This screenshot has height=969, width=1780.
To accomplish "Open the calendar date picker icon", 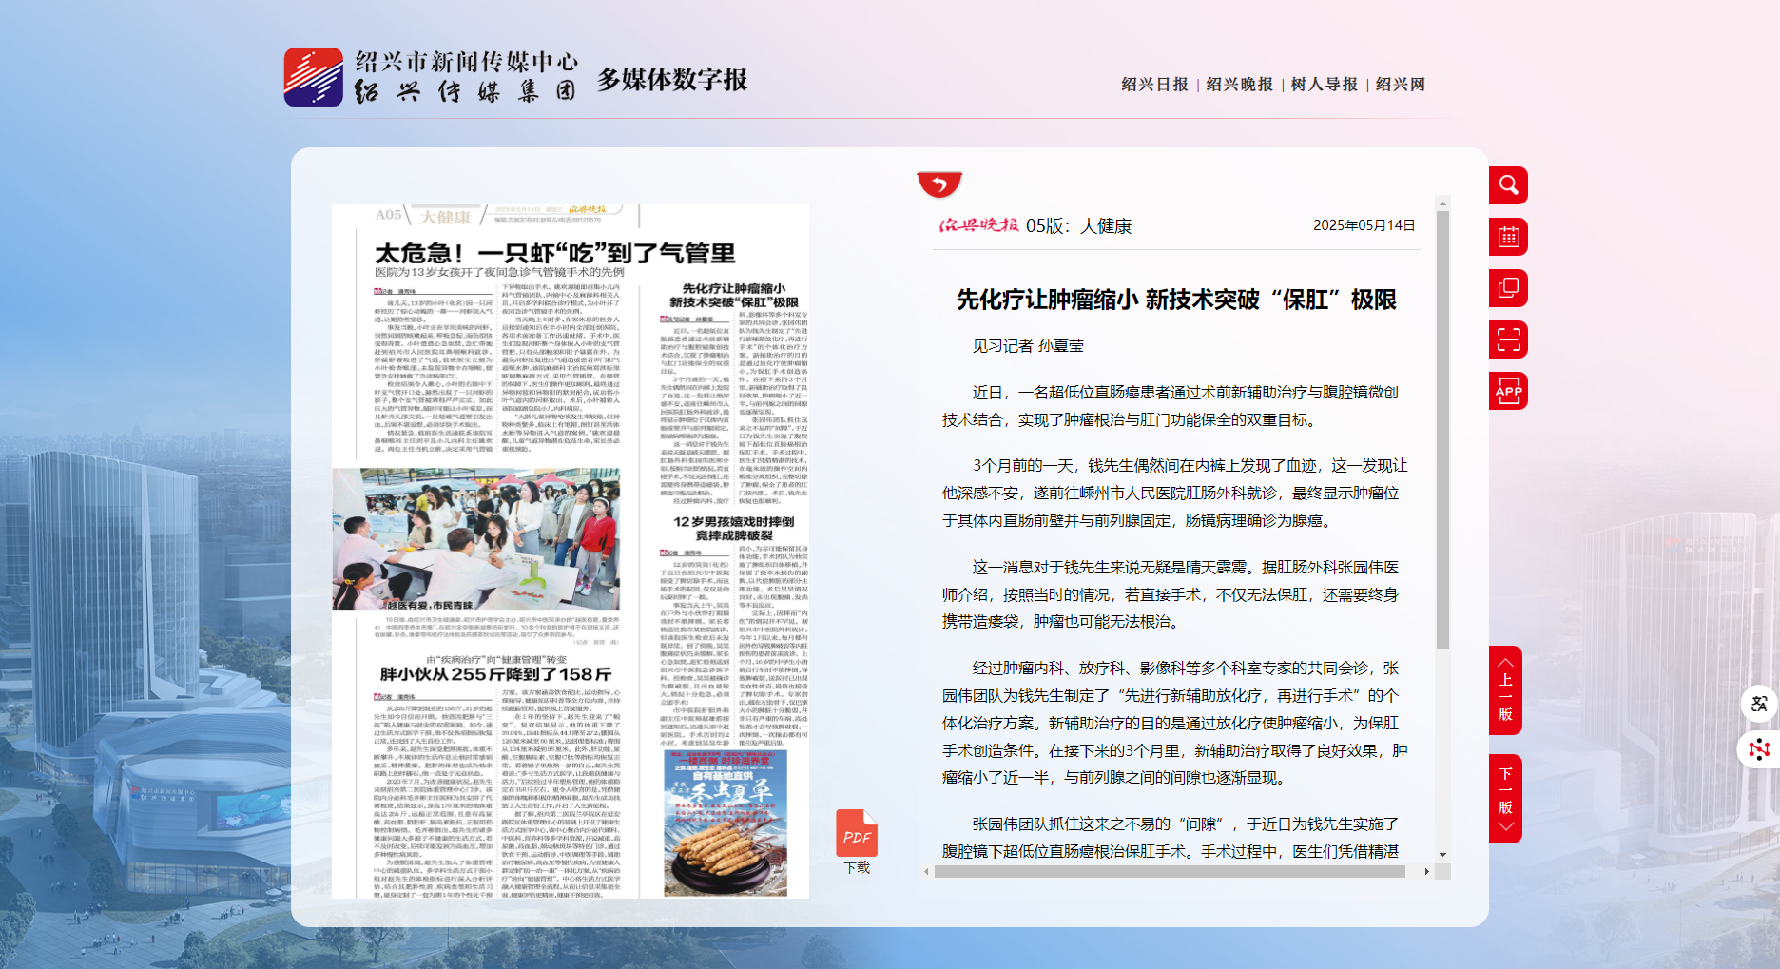I will (1508, 237).
